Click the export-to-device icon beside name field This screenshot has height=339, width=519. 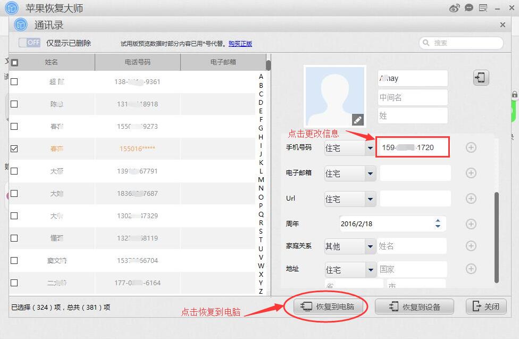481,78
